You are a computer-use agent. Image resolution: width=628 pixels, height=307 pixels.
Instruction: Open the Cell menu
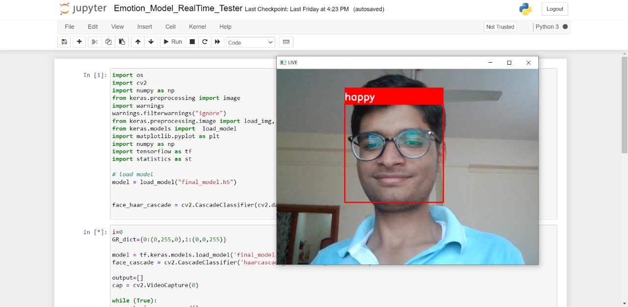pos(171,27)
